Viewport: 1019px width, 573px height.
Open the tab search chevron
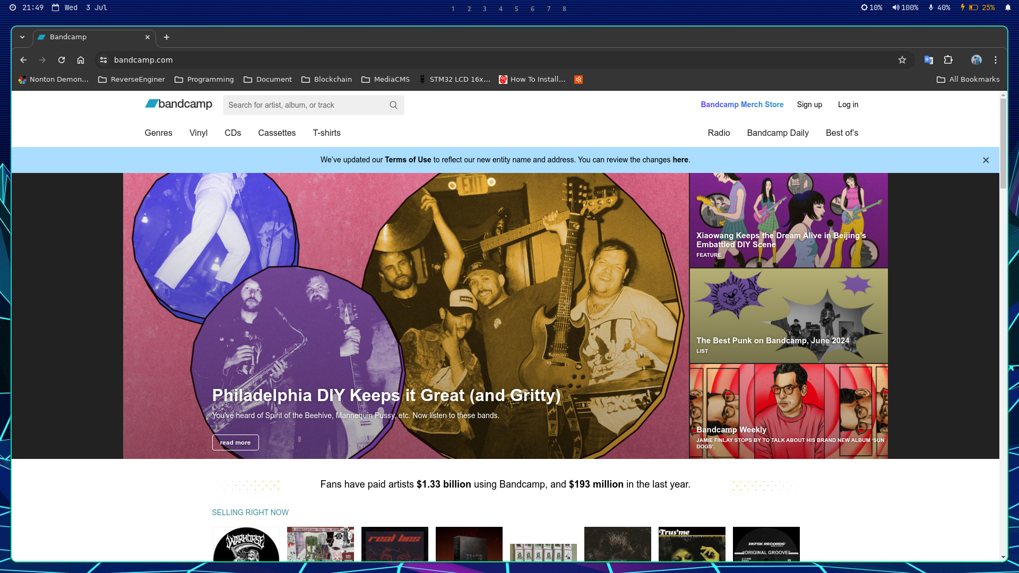click(22, 37)
